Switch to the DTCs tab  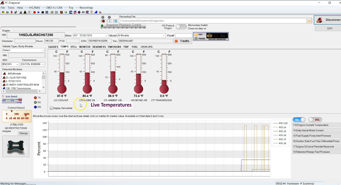(x=73, y=47)
